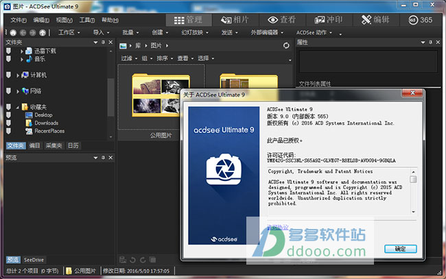446x279 pixels.
Task: Open the toolbar overflow arrow after ACDSee 动作
Action: [x=340, y=35]
